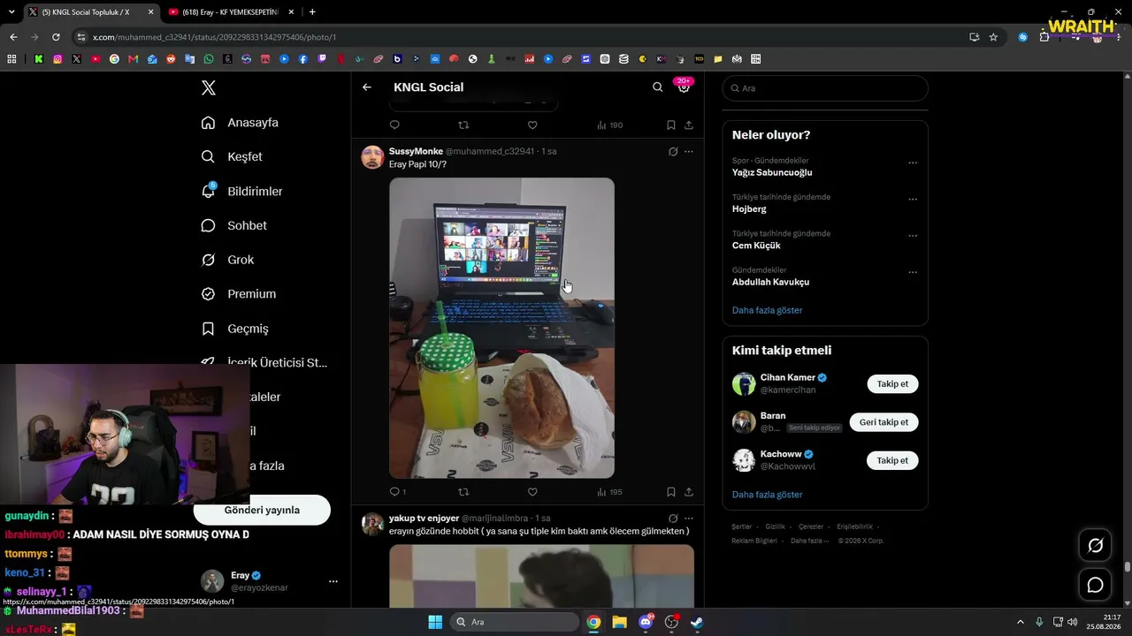Follow Kachoww with Takip et

click(892, 460)
